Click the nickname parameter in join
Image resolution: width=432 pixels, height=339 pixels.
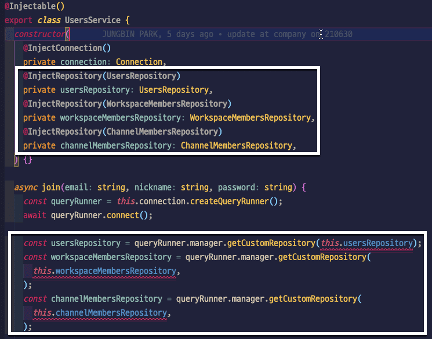click(153, 187)
